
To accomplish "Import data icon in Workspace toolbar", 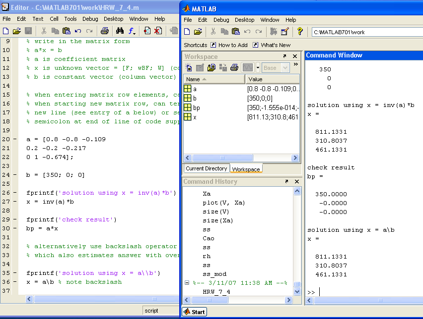I will [211, 67].
